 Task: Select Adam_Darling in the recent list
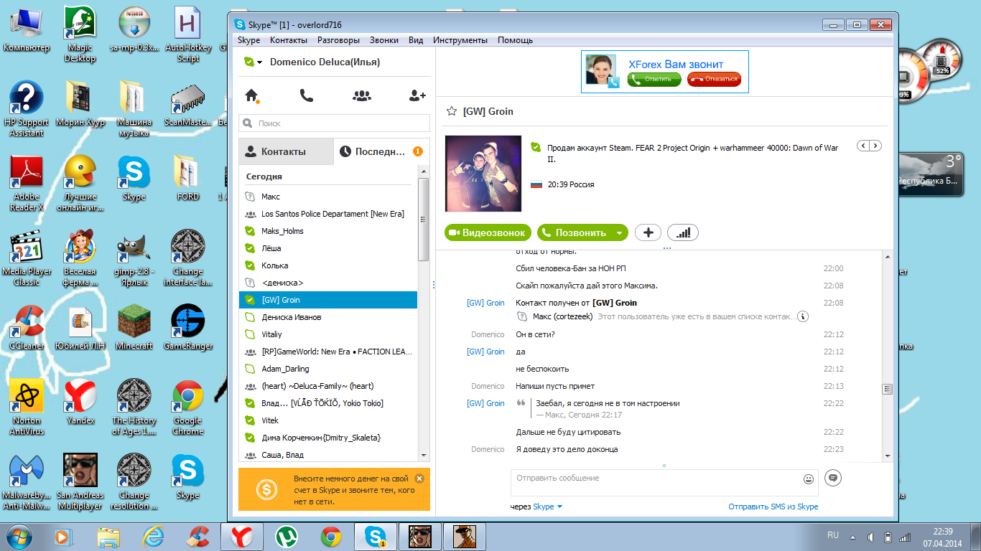[x=328, y=369]
